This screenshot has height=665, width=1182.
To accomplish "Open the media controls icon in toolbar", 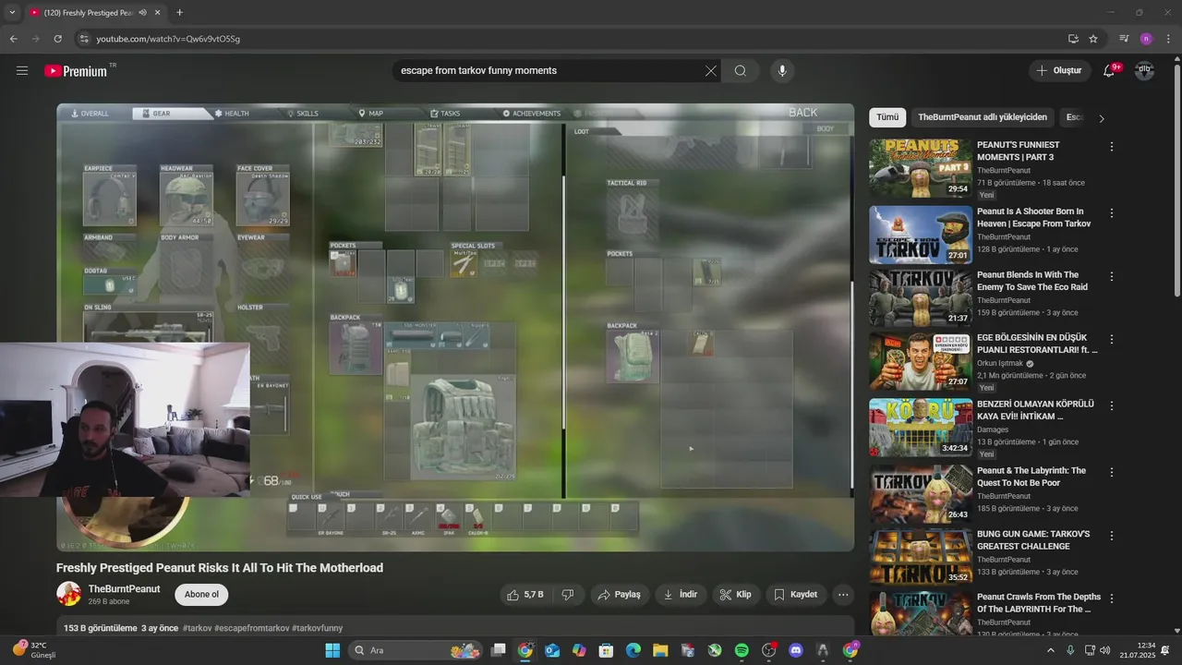I will click(x=1124, y=39).
